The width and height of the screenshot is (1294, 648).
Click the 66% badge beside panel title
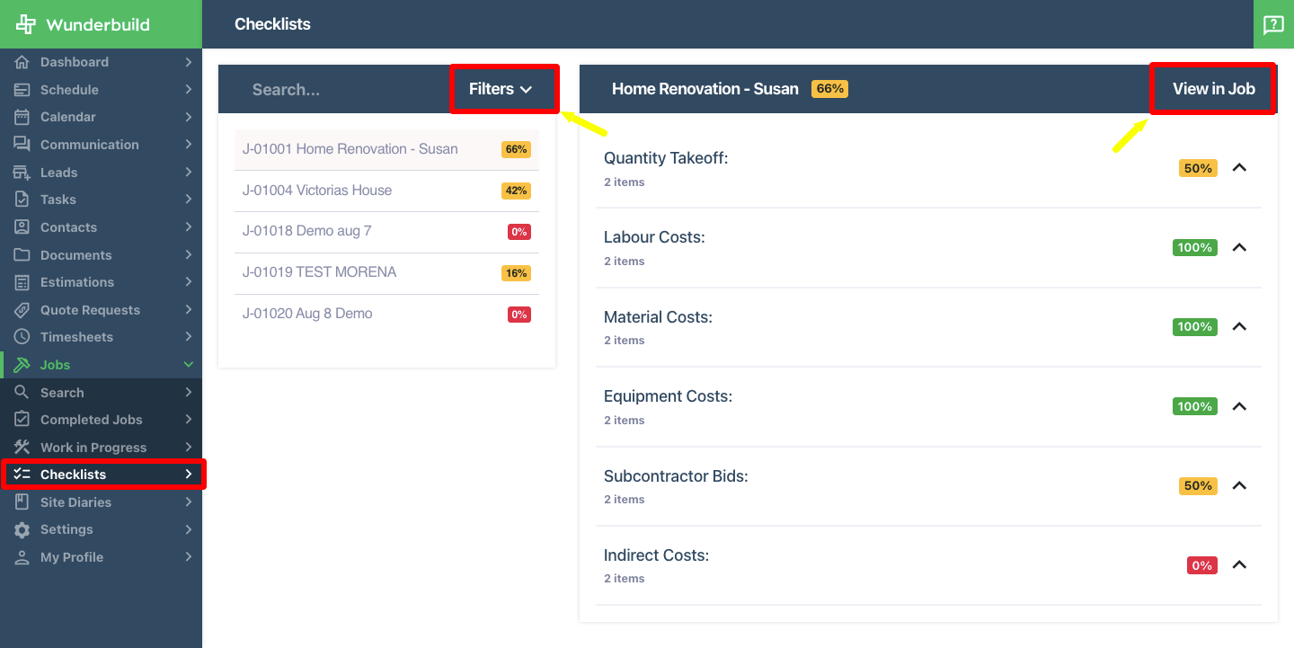pos(829,89)
